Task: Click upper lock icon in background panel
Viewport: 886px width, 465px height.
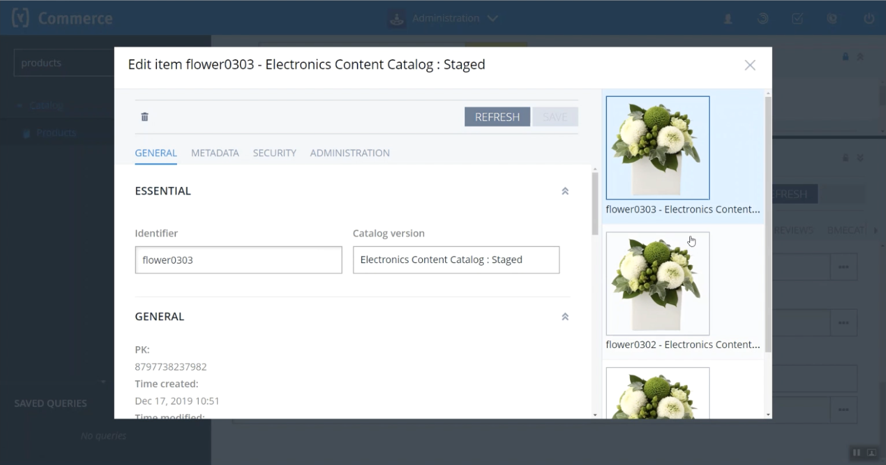Action: point(845,57)
